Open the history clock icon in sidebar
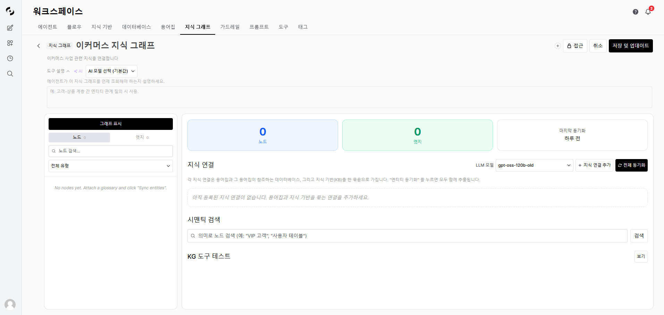Image resolution: width=664 pixels, height=315 pixels. point(10,58)
